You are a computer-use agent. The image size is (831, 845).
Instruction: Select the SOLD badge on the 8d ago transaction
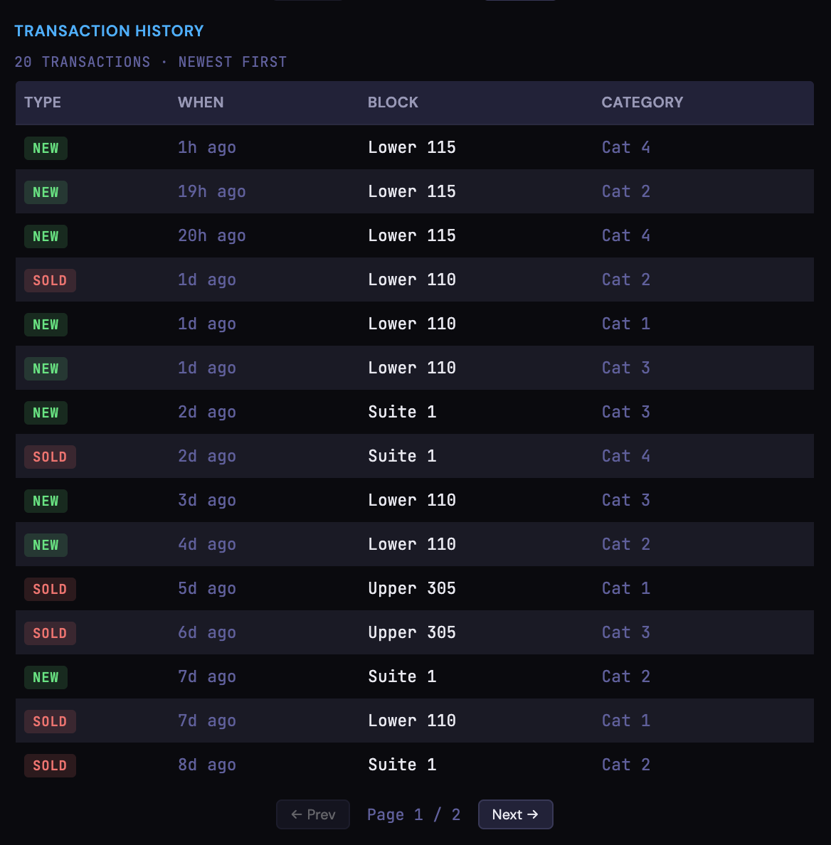50,765
